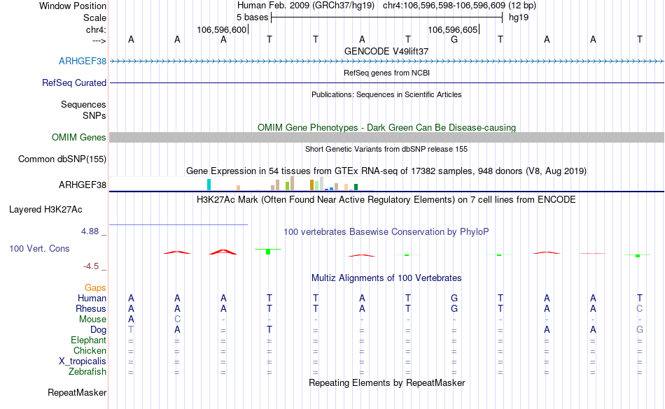Open the 100 Vert. Cons label
Screen dimensions: 665x409
coord(39,248)
